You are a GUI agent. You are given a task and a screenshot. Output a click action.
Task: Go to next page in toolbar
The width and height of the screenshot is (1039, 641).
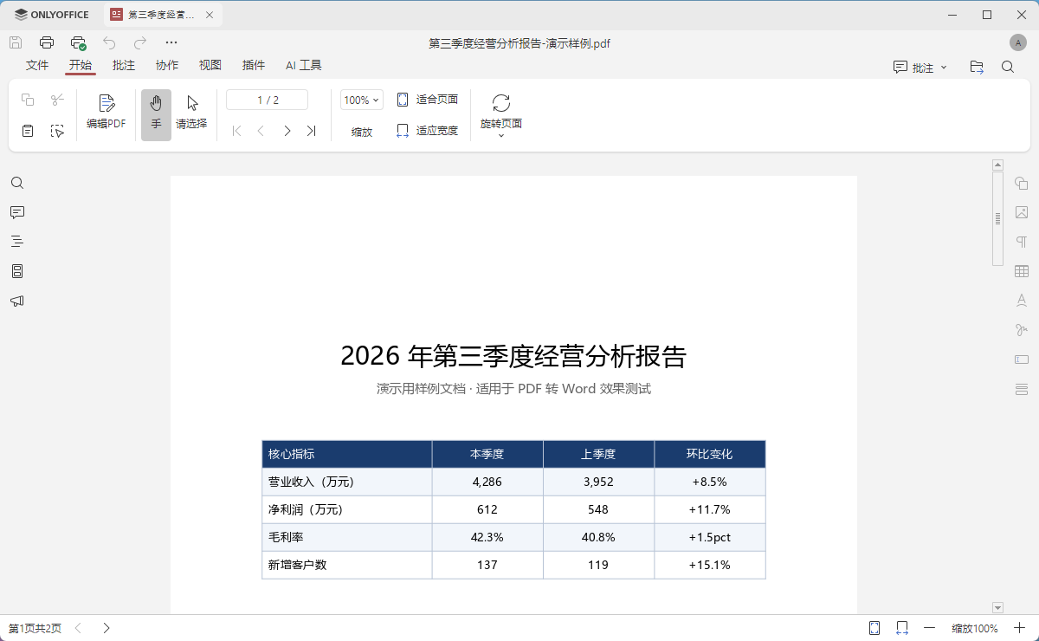[x=287, y=131]
